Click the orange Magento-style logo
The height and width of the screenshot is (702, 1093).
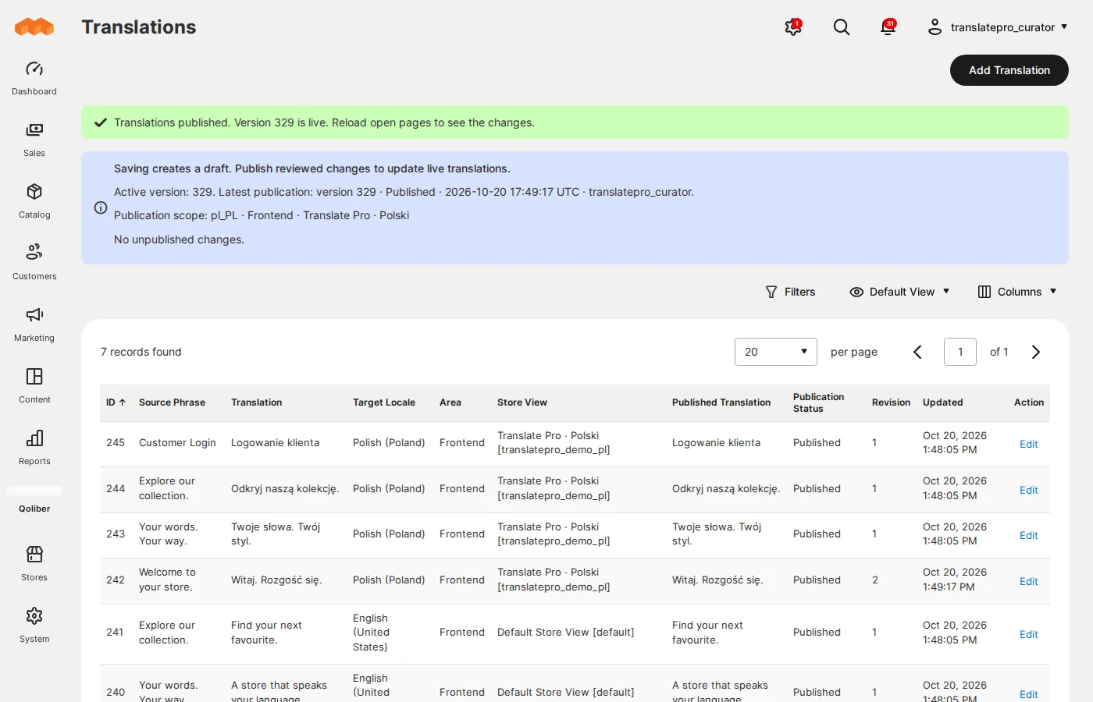click(34, 27)
